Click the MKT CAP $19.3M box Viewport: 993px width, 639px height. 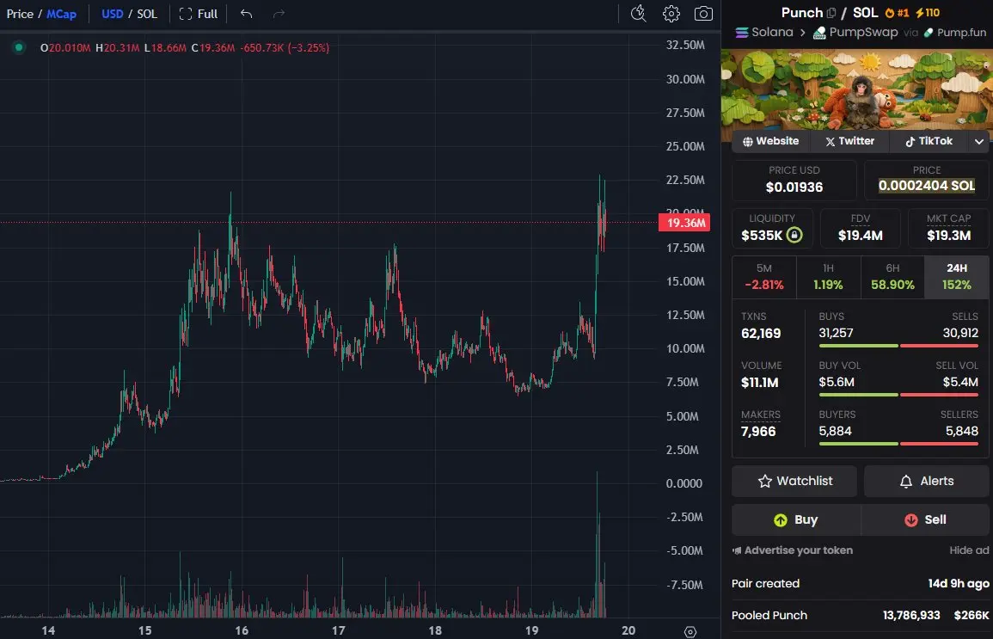click(x=948, y=228)
